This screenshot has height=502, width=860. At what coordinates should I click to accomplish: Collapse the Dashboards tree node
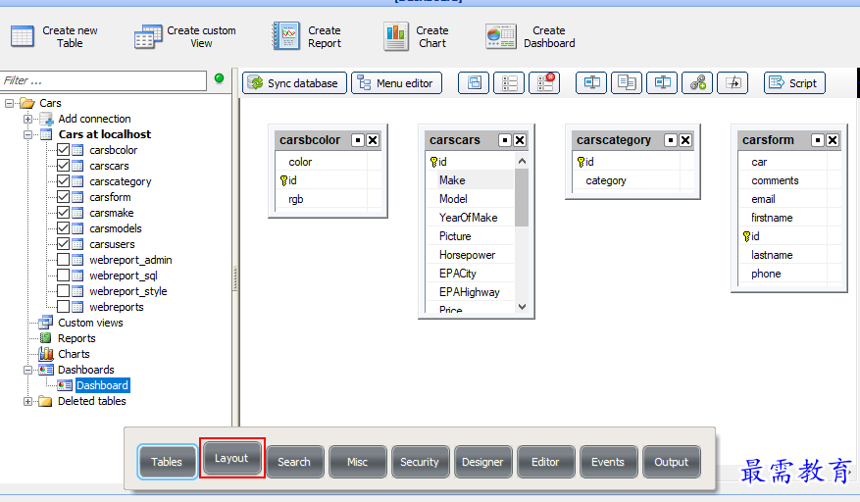click(x=27, y=370)
